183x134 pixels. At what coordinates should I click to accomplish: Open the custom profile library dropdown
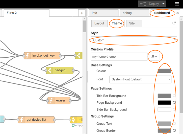click(x=154, y=57)
